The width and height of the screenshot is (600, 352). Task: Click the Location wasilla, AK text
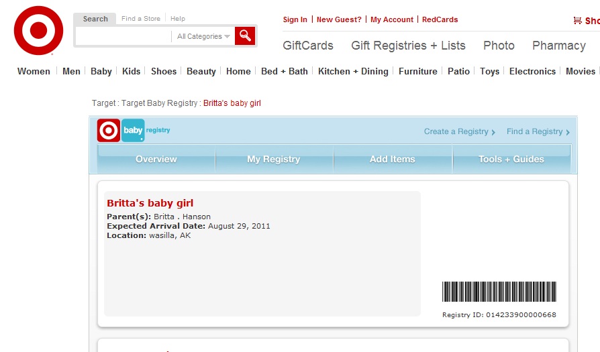(149, 235)
